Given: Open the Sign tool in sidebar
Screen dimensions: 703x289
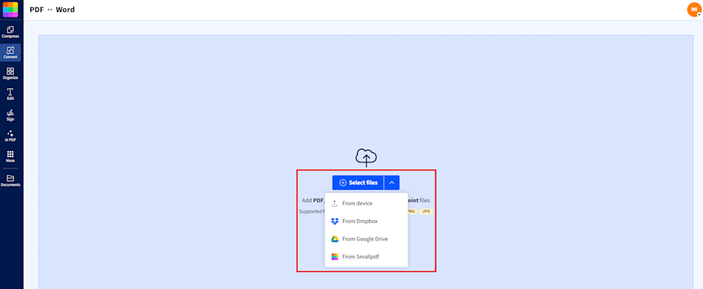Looking at the screenshot, I should pos(10,115).
